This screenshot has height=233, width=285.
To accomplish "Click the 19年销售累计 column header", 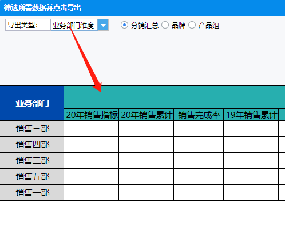I will (x=251, y=115).
